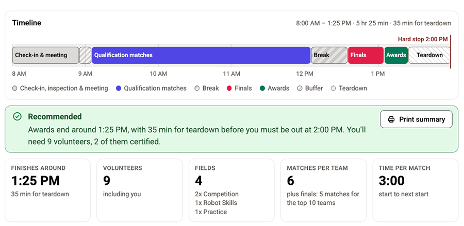464x226 pixels.
Task: Click the 9 AM axis label
Action: pos(85,74)
